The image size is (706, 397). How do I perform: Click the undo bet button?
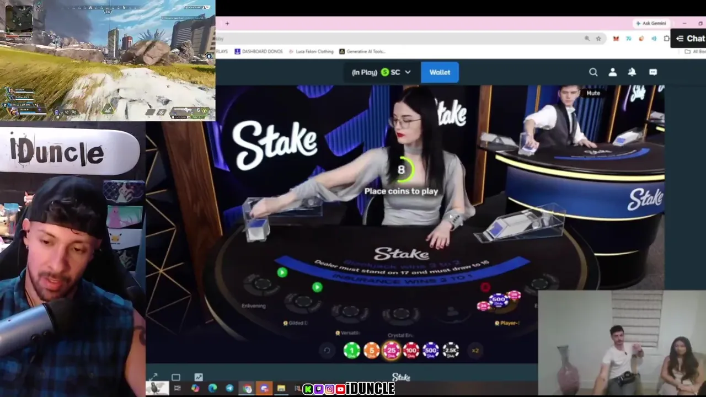click(327, 350)
